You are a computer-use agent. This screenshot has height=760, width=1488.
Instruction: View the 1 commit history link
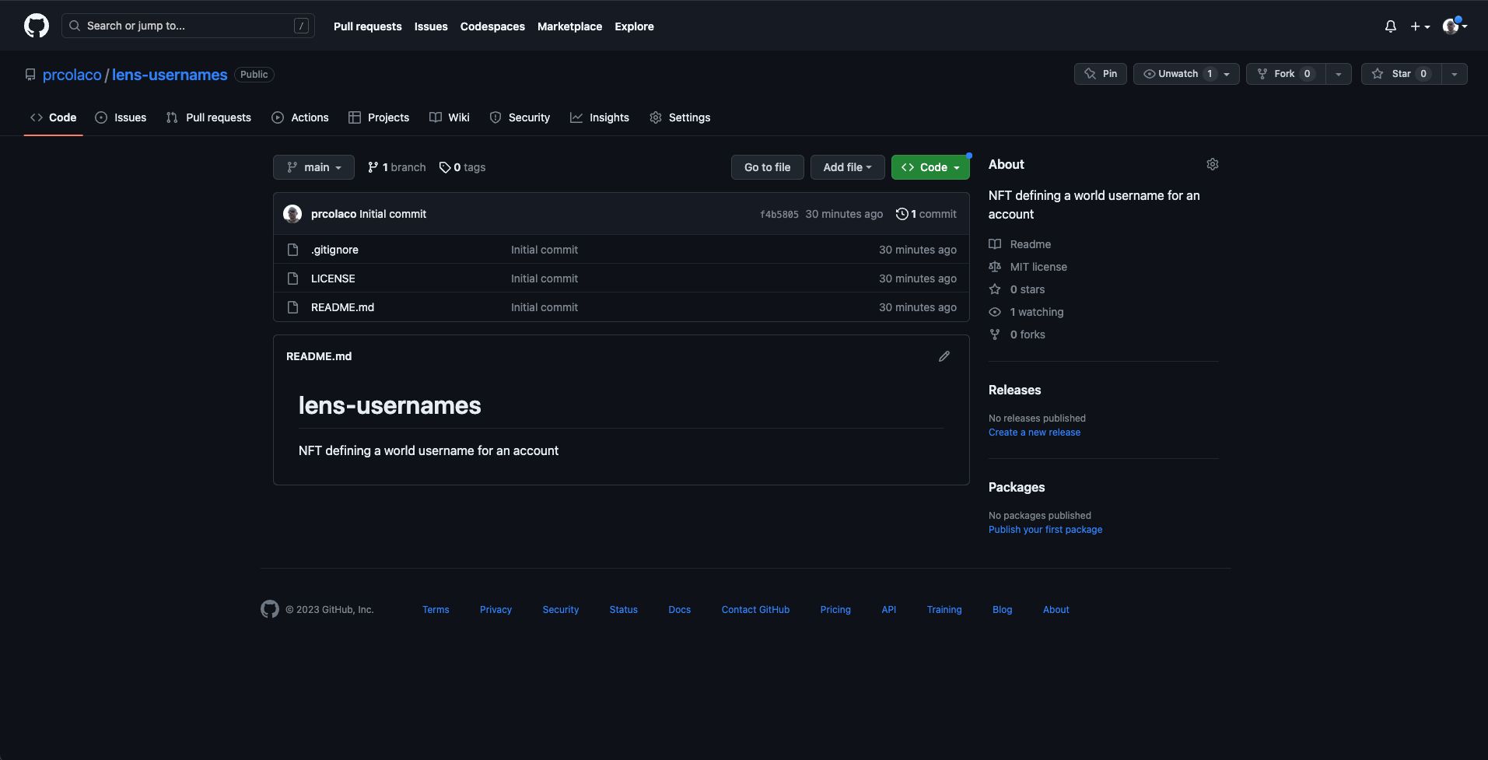(926, 214)
